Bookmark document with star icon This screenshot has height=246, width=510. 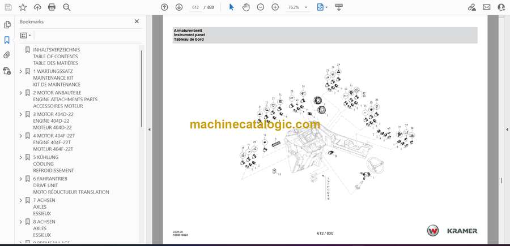pos(23,7)
